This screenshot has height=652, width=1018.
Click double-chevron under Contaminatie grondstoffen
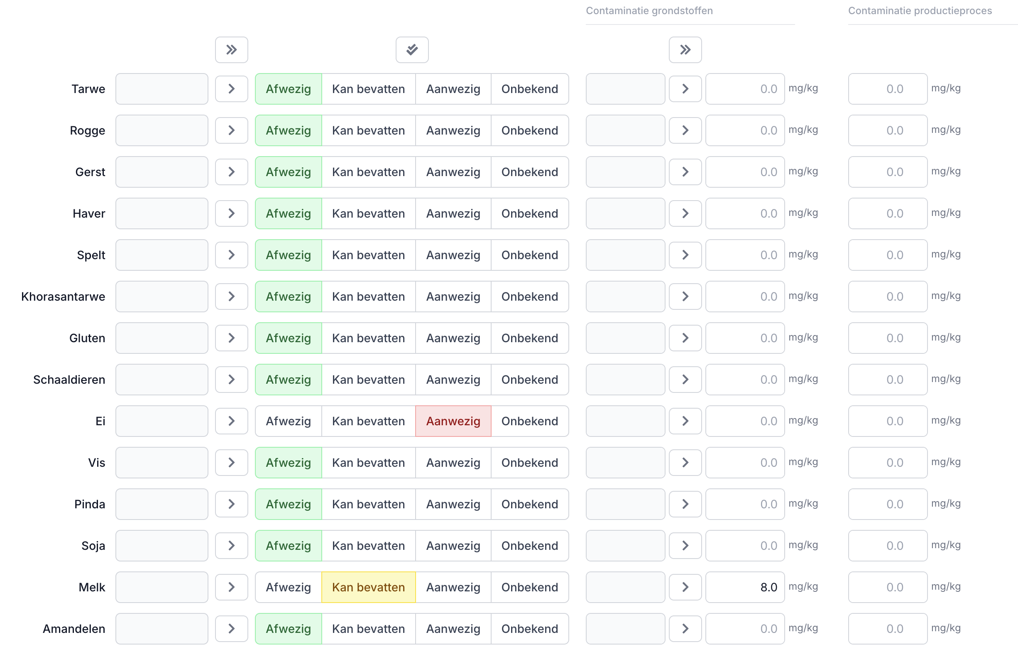pyautogui.click(x=685, y=50)
